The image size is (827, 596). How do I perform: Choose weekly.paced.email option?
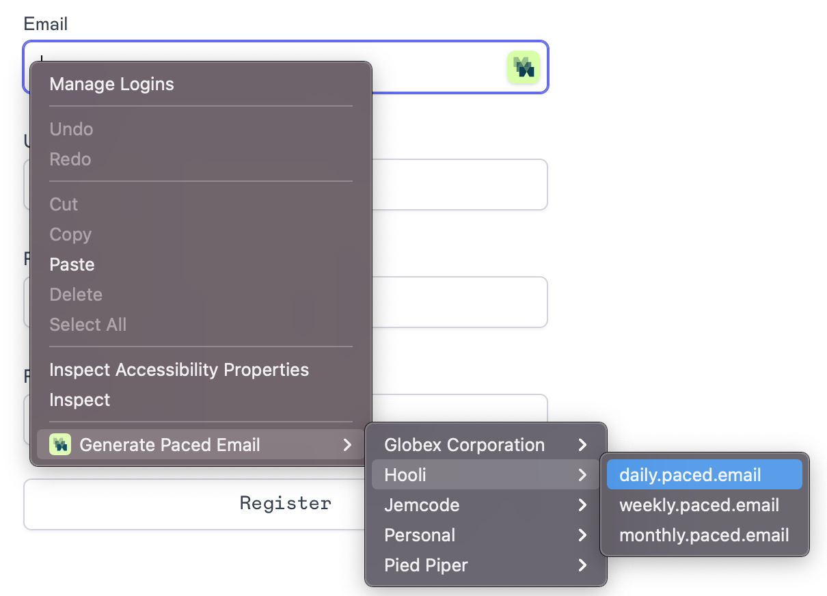pos(699,504)
